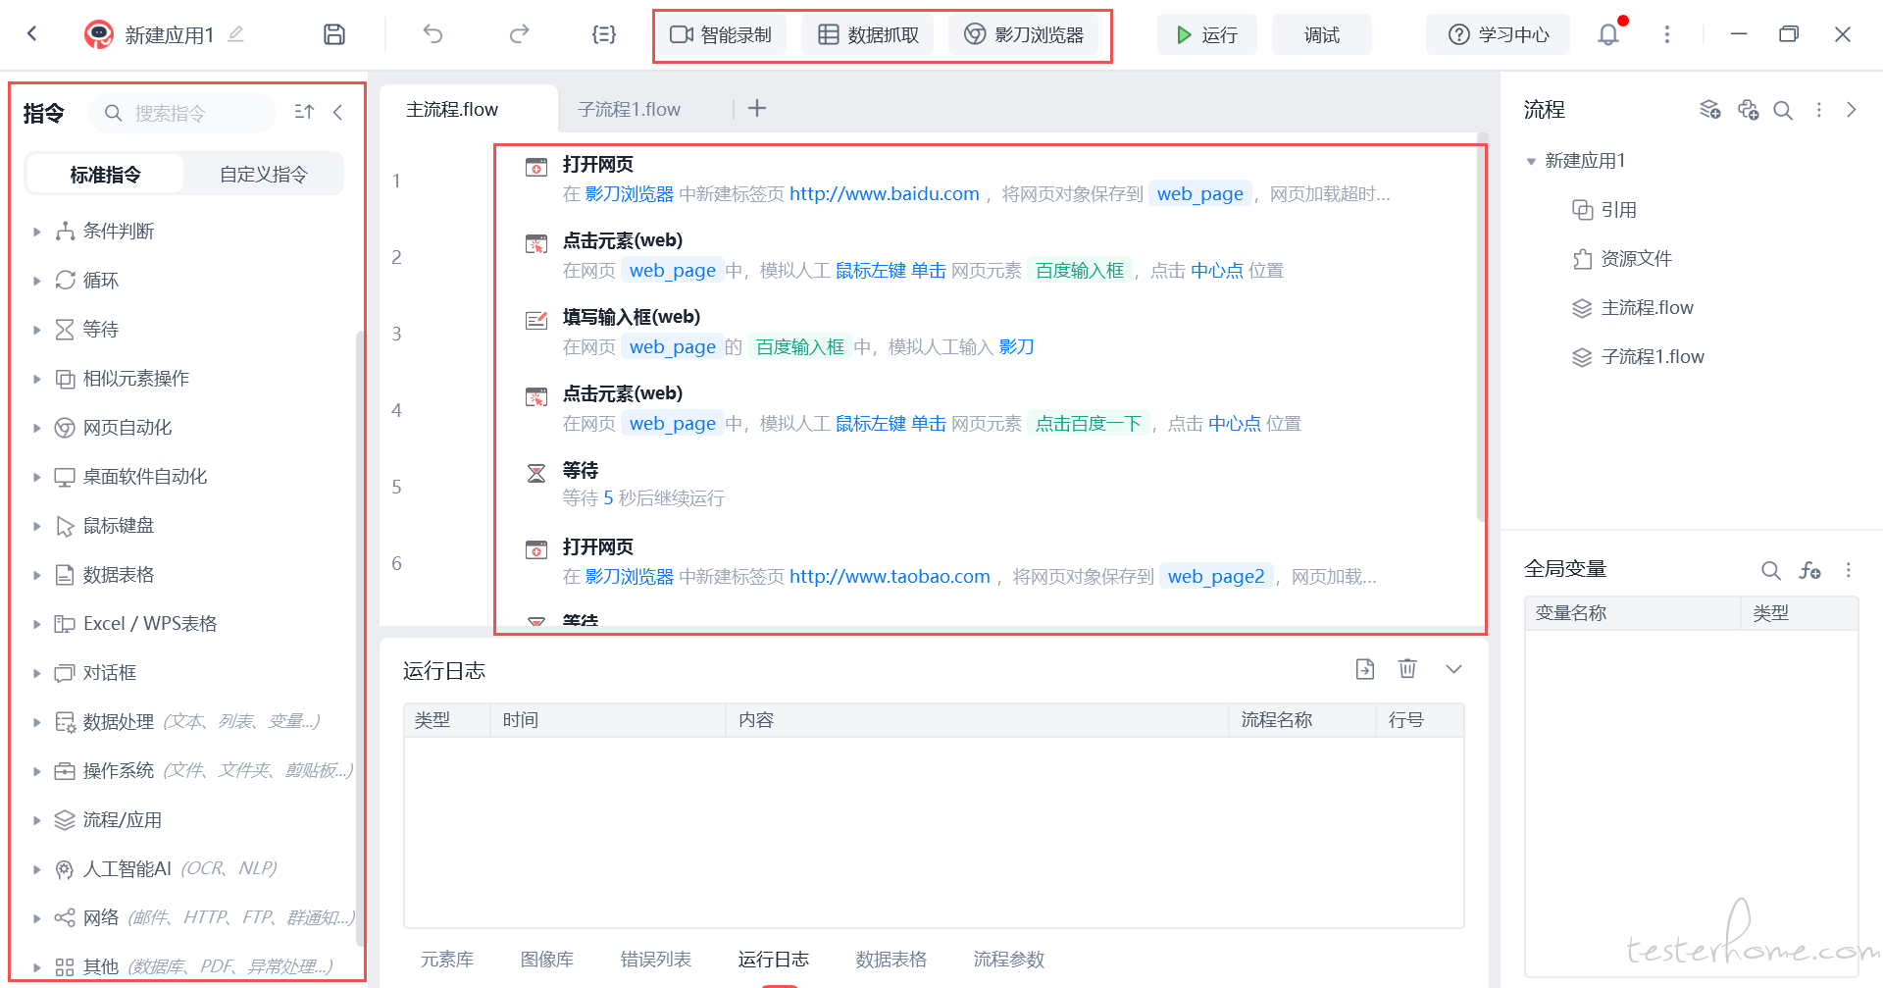Expand 鼠标键盘 category
Image resolution: width=1883 pixels, height=988 pixels.
(36, 526)
